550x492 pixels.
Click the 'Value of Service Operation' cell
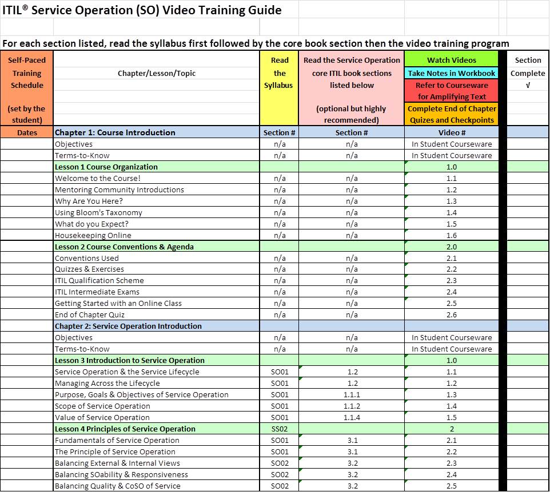157,417
